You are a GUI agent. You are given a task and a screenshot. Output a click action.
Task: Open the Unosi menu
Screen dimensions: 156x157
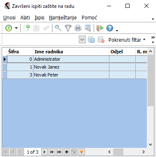[9, 18]
